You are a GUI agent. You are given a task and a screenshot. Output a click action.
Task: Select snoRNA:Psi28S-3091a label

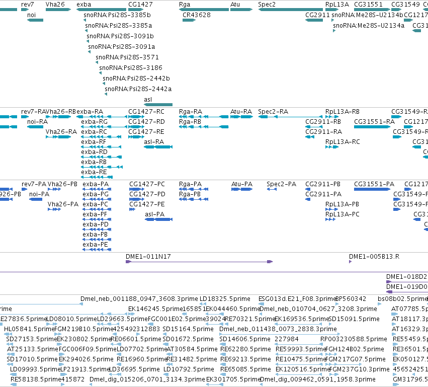122,47
